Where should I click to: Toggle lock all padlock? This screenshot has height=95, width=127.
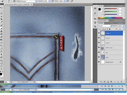[110, 29]
